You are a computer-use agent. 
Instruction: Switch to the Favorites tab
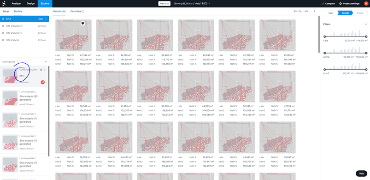(x=77, y=12)
